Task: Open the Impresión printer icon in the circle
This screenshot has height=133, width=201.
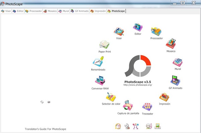Action: [164, 97]
